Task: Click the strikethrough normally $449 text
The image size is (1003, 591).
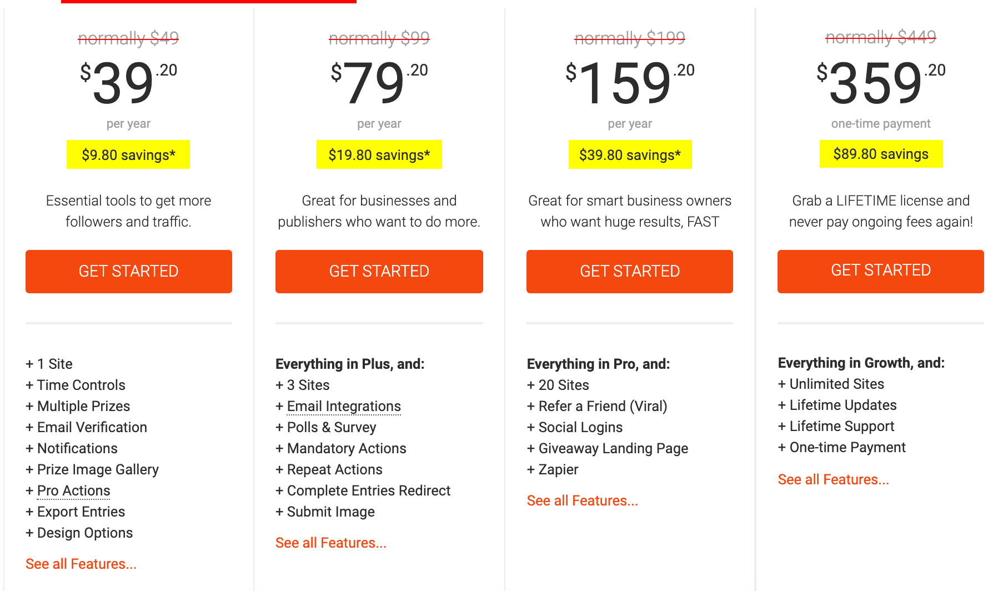Action: click(x=880, y=37)
